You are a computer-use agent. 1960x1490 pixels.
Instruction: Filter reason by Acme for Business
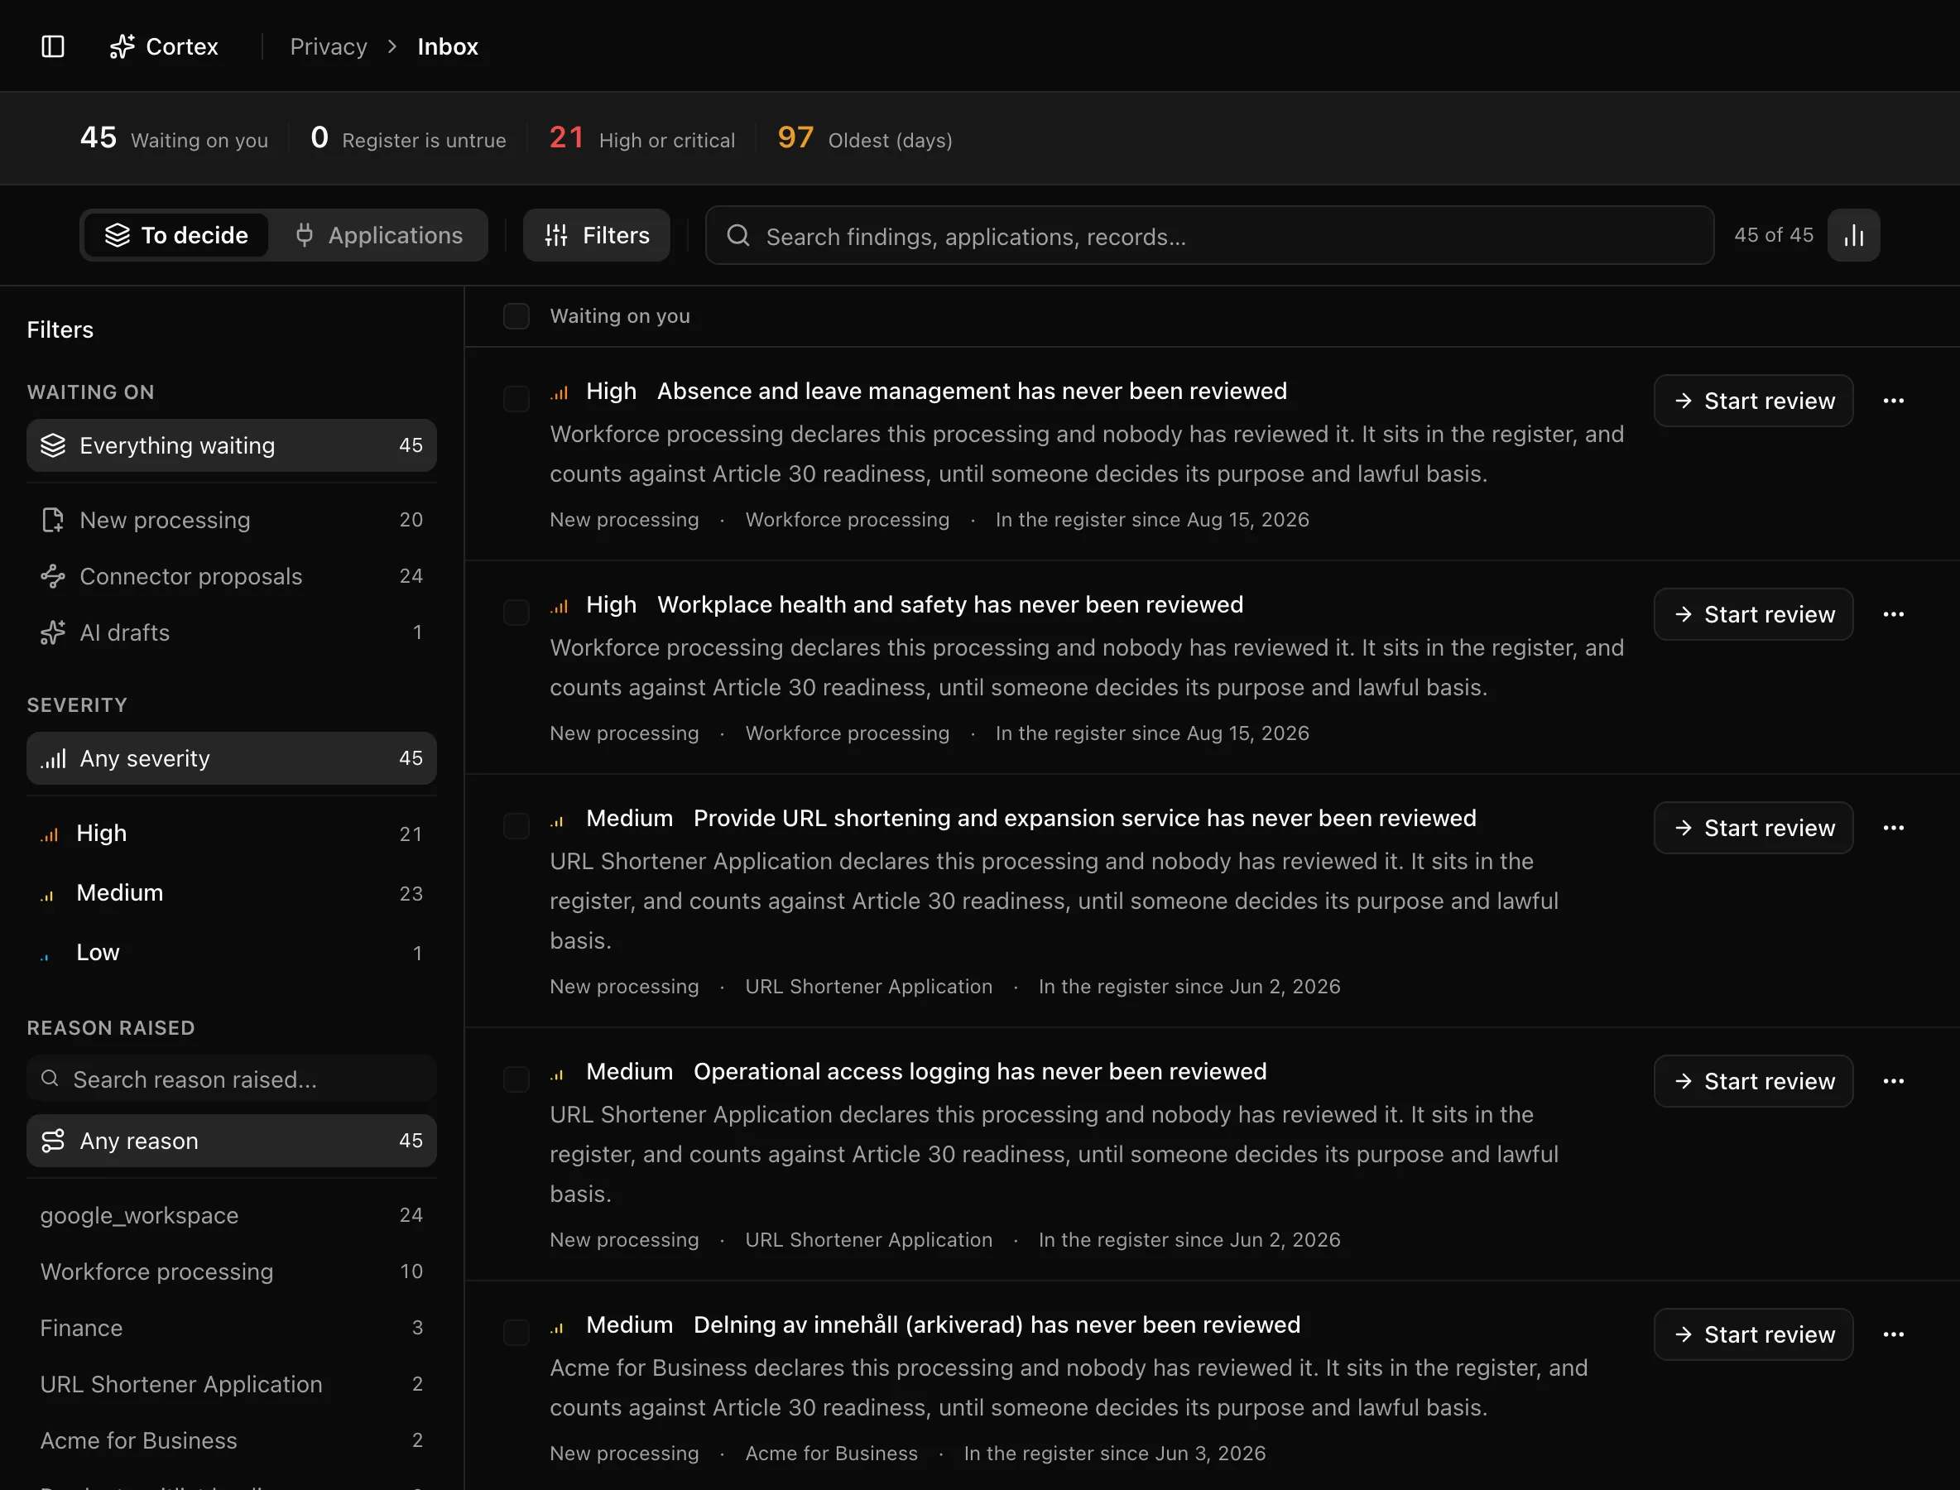coord(232,1440)
